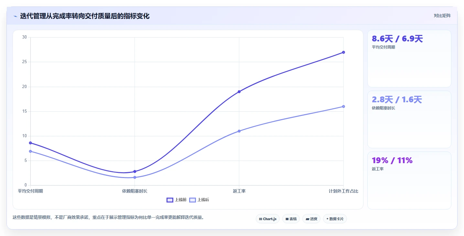Image resolution: width=464 pixels, height=236 pixels.
Task: Click the x-axis label 计划外工作占比
Action: click(343, 191)
